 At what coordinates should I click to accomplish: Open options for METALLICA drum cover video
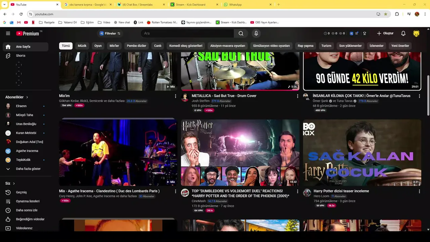[x=297, y=96]
